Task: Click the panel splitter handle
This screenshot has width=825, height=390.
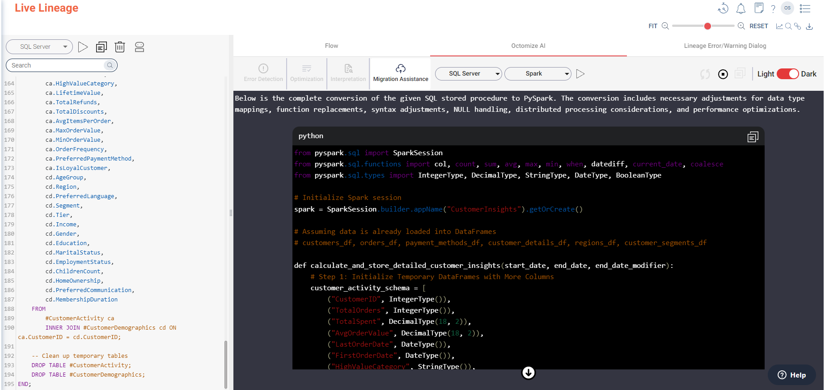Action: tap(231, 213)
